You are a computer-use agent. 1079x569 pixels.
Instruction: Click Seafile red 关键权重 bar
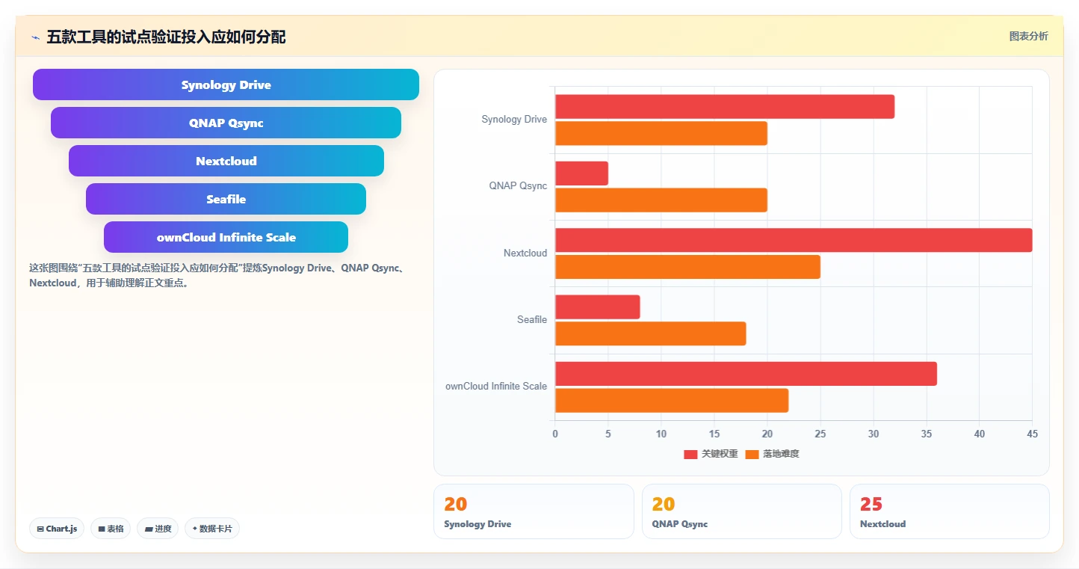598,307
